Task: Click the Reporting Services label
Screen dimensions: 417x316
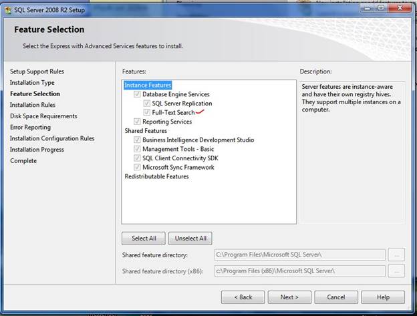Action: pyautogui.click(x=167, y=122)
